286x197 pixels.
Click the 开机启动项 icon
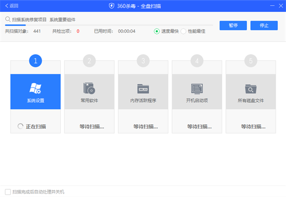click(x=197, y=88)
